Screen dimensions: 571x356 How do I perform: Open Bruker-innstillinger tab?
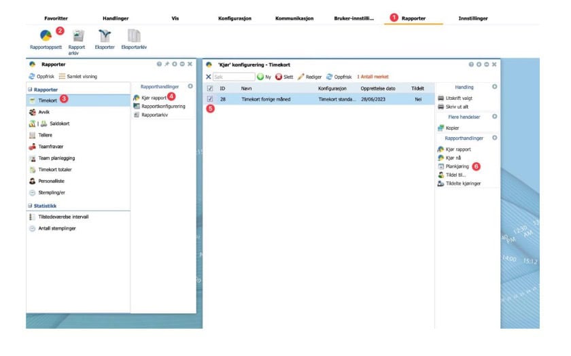353,18
